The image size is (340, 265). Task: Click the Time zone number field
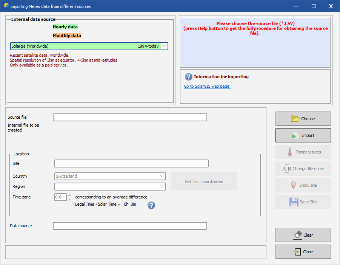[60, 197]
